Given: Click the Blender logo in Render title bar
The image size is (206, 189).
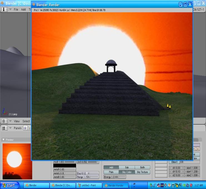Looking at the screenshot, I should coord(34,5).
